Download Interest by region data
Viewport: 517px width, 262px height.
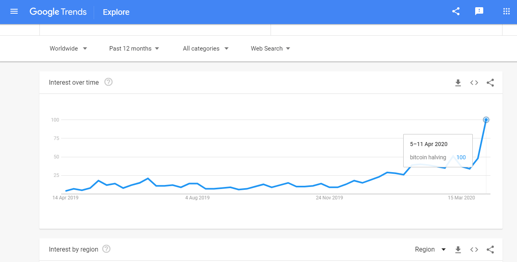(458, 250)
